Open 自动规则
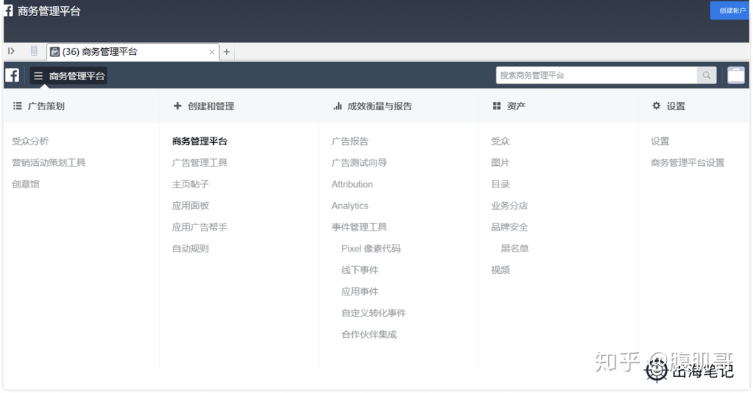 190,249
